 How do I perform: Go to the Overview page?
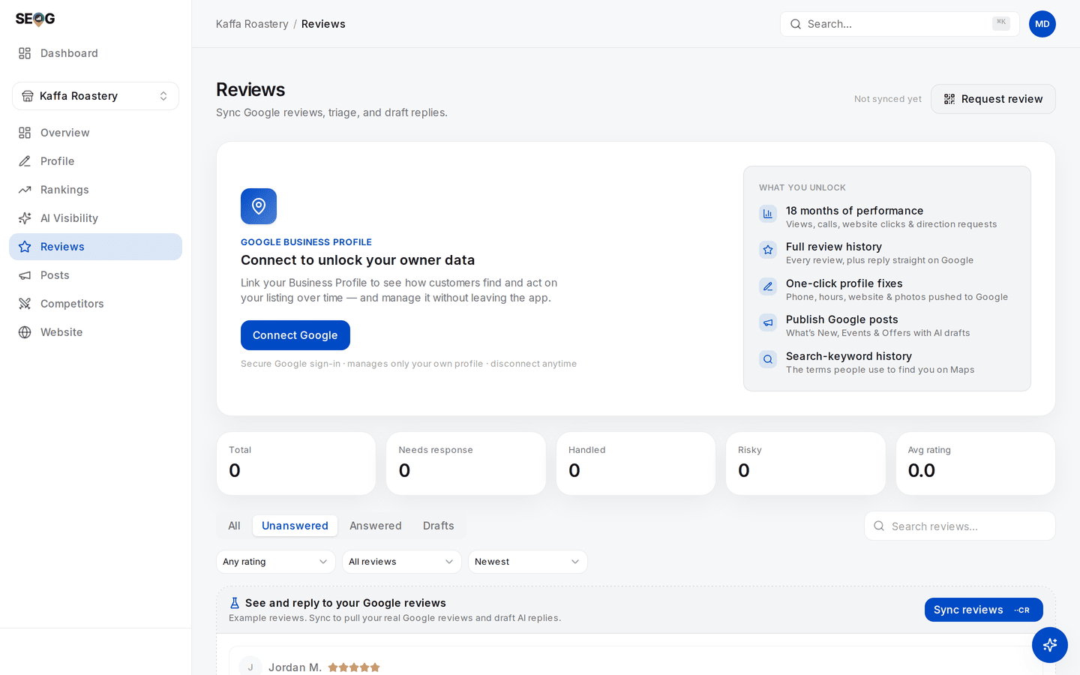coord(95,133)
